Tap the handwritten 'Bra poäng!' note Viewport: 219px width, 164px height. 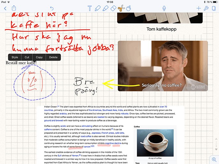(85, 86)
